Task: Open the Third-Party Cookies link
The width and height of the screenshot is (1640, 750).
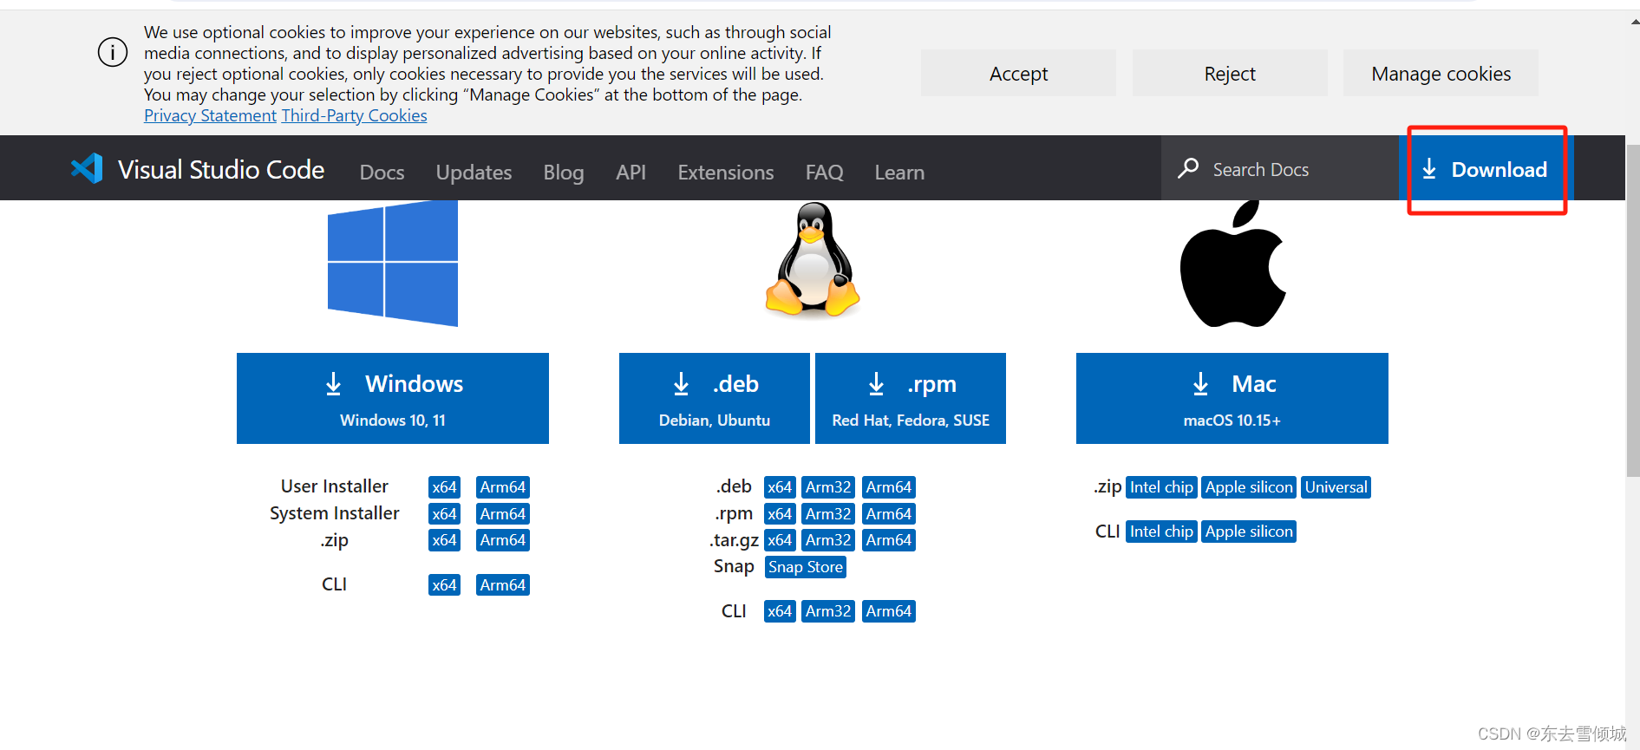Action: click(x=354, y=115)
